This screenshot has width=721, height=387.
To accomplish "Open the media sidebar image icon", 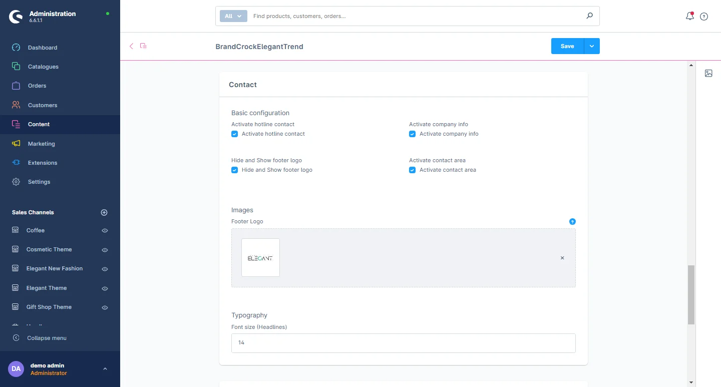I will pyautogui.click(x=708, y=73).
